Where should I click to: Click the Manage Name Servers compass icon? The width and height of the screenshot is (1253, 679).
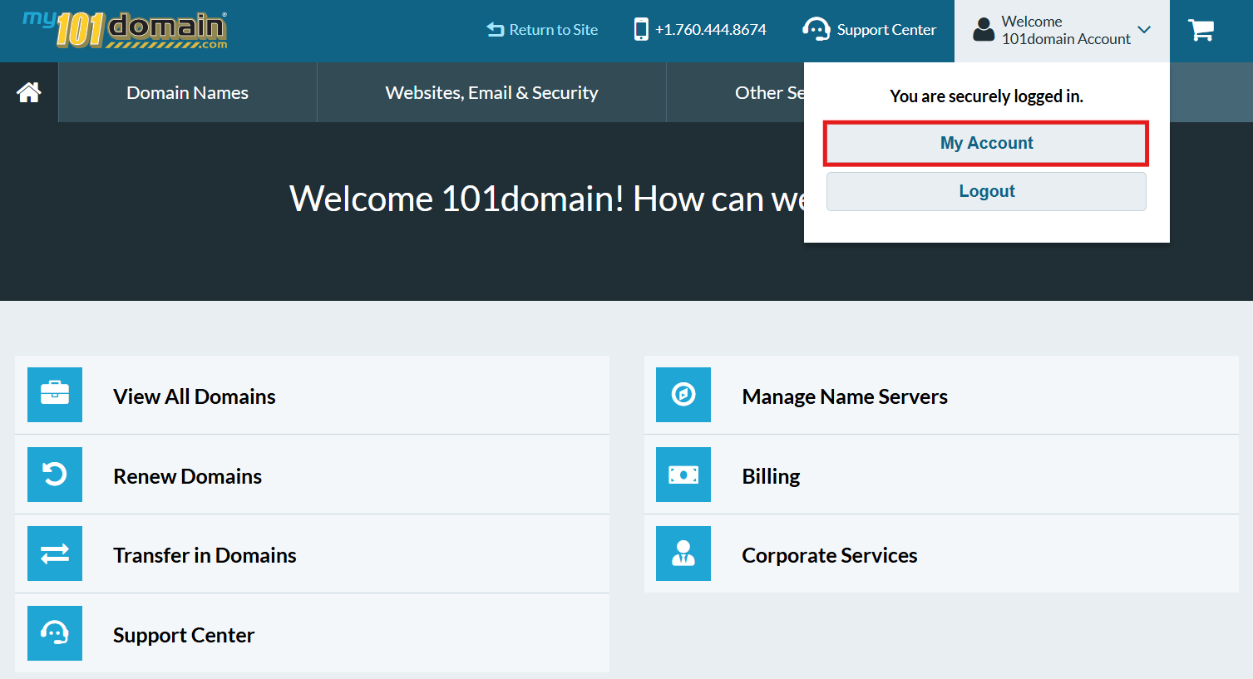(x=683, y=395)
